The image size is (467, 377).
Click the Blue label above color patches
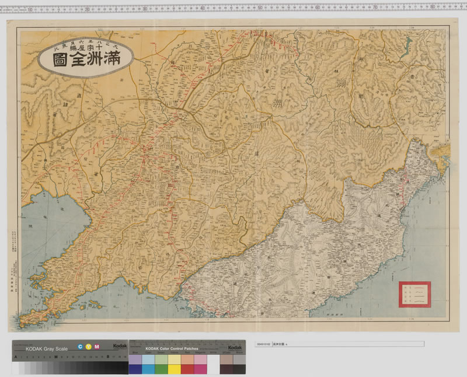(x=135, y=353)
